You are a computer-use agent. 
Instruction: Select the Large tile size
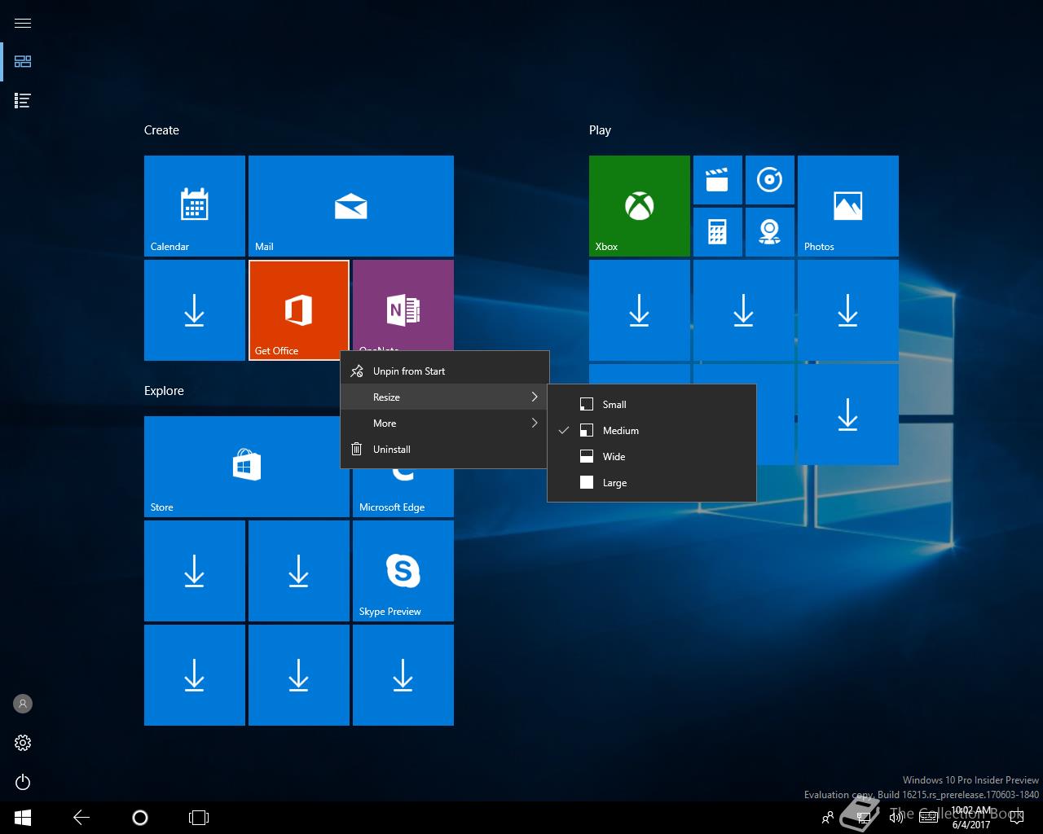click(x=652, y=482)
